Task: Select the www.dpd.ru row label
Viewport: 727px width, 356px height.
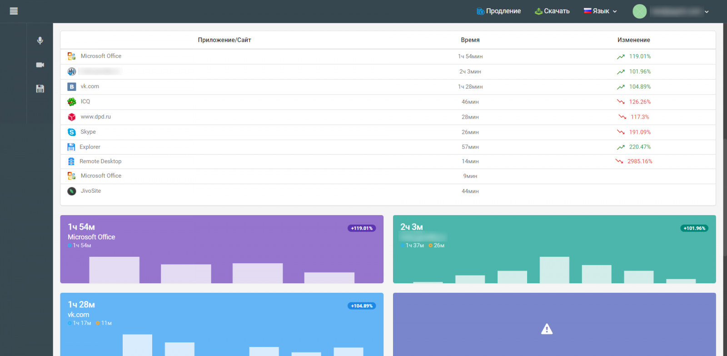Action: (x=96, y=117)
